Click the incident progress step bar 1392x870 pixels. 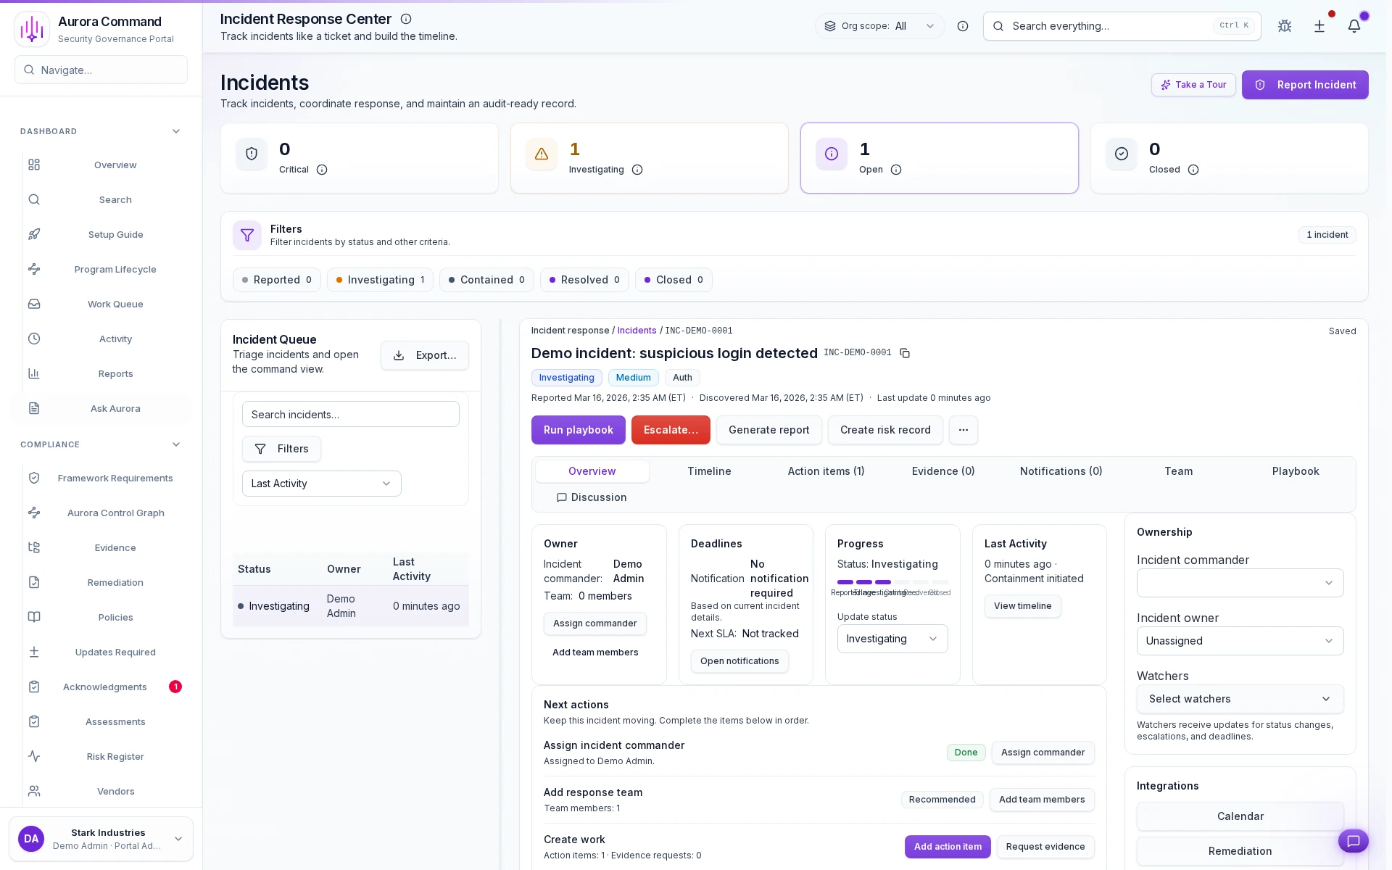point(892,582)
